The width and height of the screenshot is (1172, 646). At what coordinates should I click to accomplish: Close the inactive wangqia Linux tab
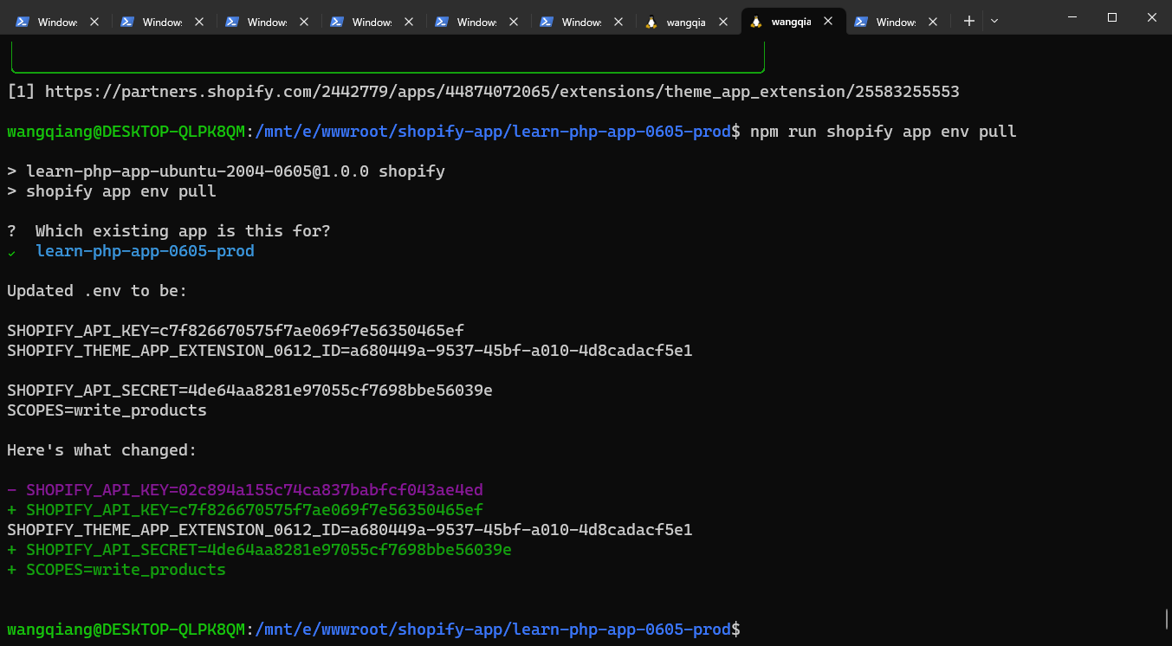tap(723, 22)
